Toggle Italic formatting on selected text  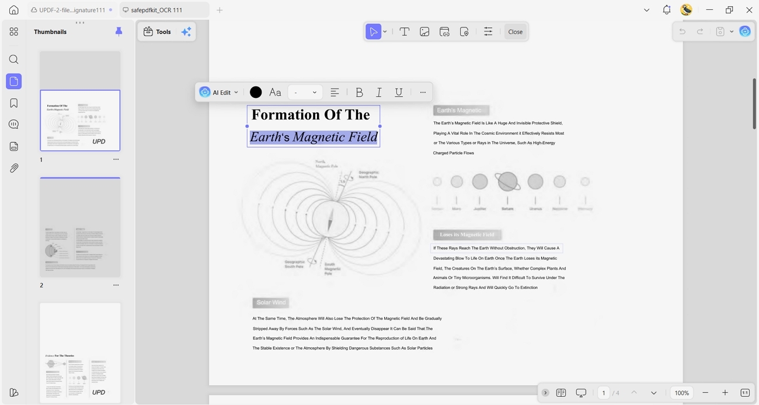point(379,92)
